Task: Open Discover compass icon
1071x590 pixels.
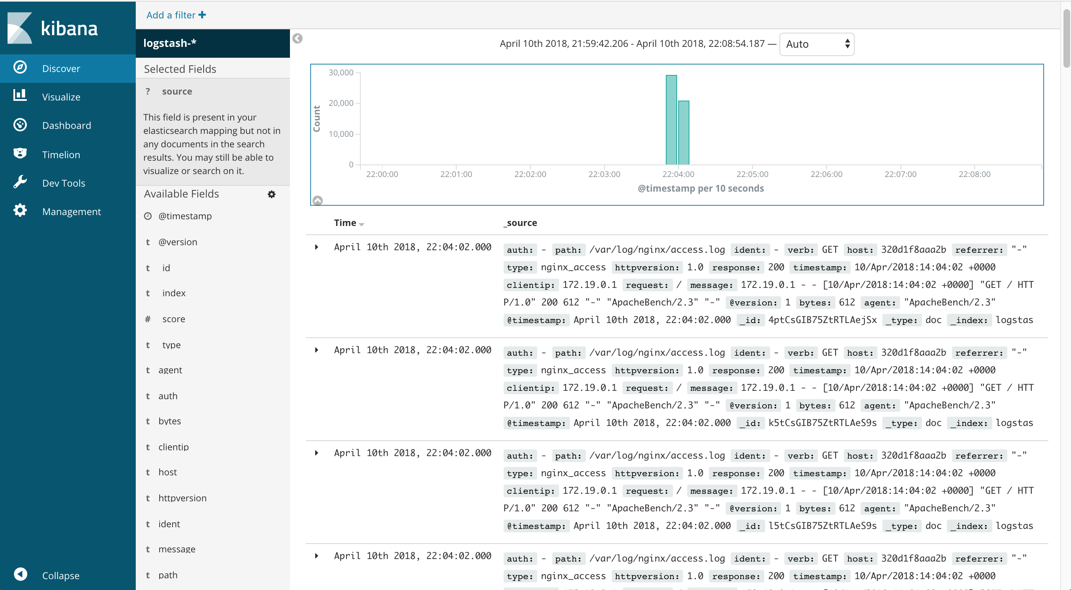Action: (20, 67)
